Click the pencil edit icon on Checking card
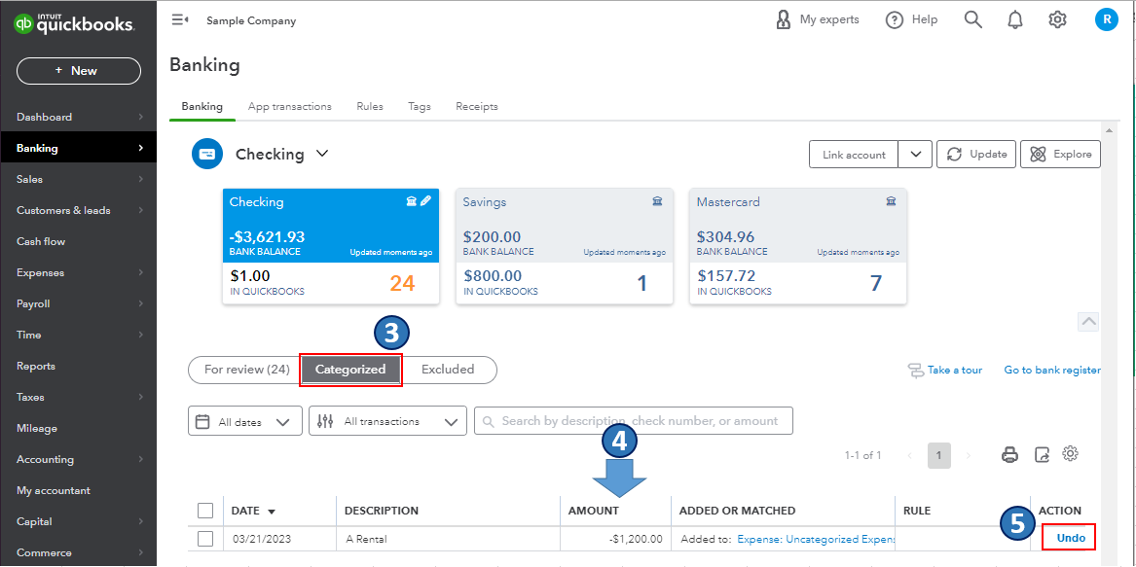1136x567 pixels. coord(425,201)
